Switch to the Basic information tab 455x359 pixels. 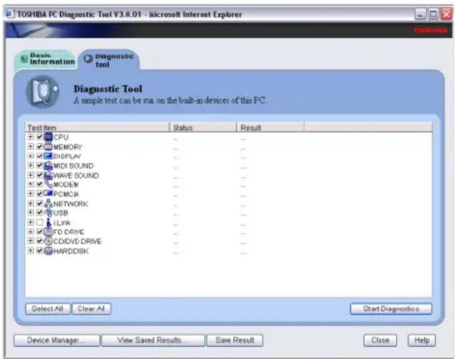coord(46,59)
